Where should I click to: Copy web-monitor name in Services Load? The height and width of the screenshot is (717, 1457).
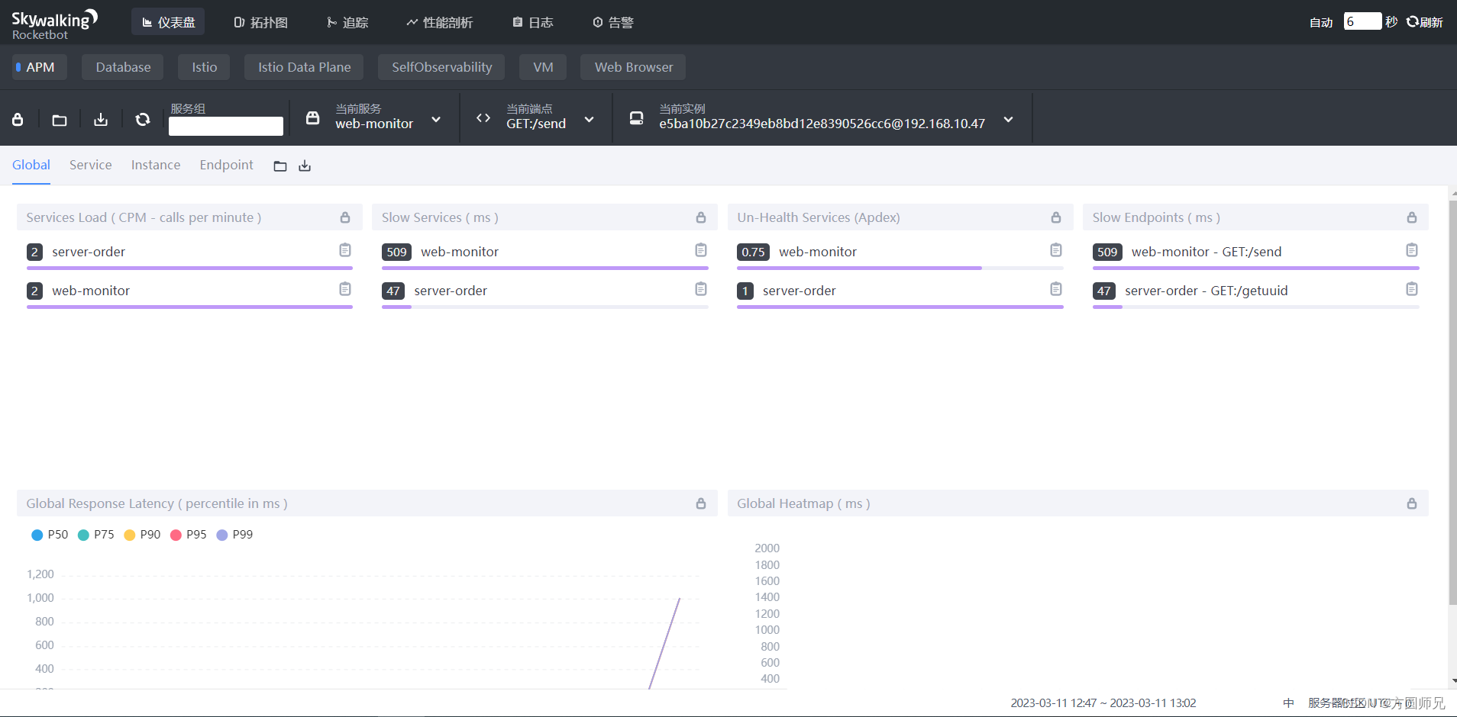click(345, 289)
